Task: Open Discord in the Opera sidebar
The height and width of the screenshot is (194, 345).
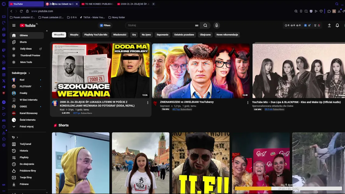Action: (x=4, y=69)
